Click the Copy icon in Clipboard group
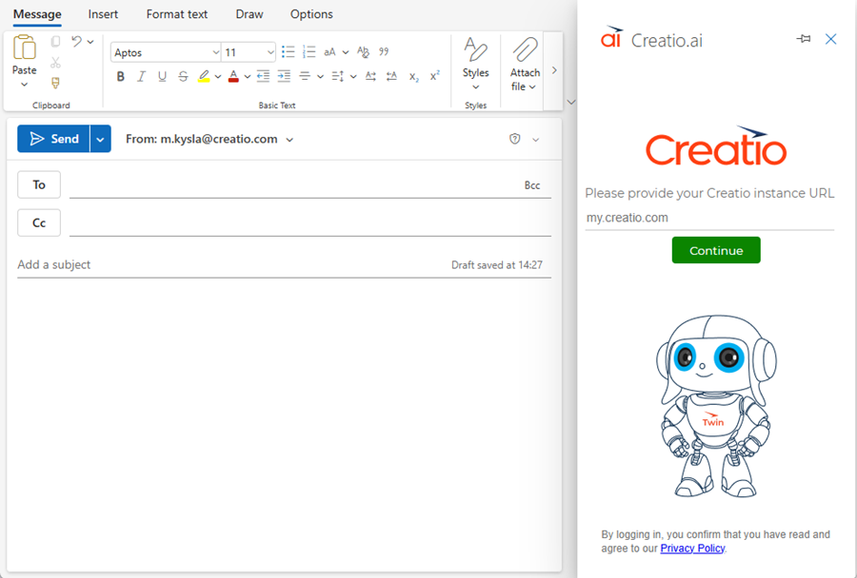This screenshot has height=578, width=857. coord(55,42)
